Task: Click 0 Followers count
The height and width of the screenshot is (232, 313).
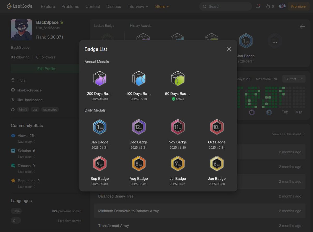Action: click(x=46, y=57)
